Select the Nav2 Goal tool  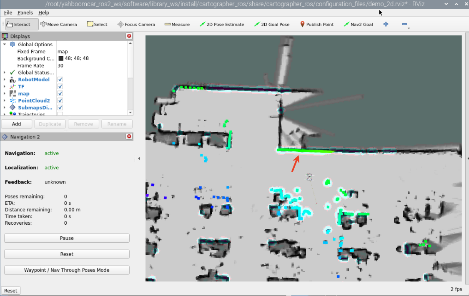pos(358,25)
